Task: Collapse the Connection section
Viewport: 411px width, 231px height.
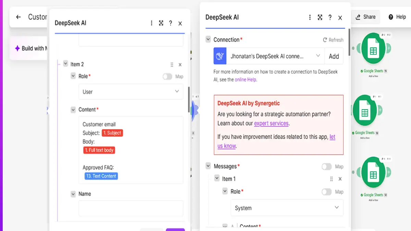Action: (x=208, y=39)
